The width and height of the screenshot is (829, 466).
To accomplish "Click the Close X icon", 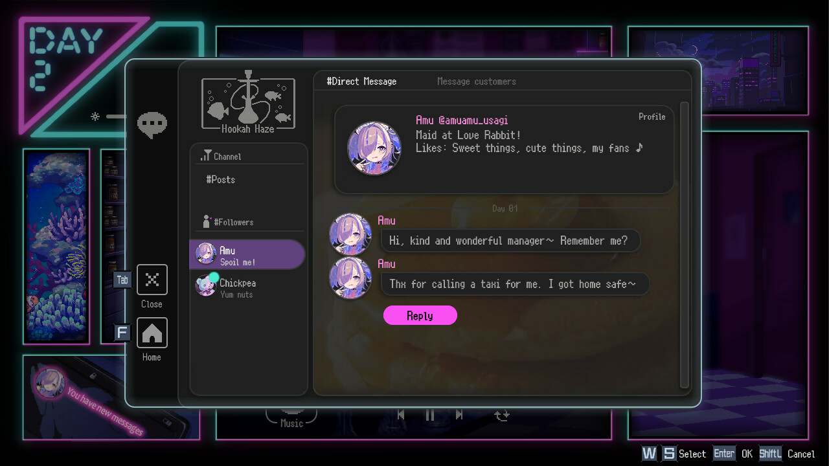I will click(152, 280).
